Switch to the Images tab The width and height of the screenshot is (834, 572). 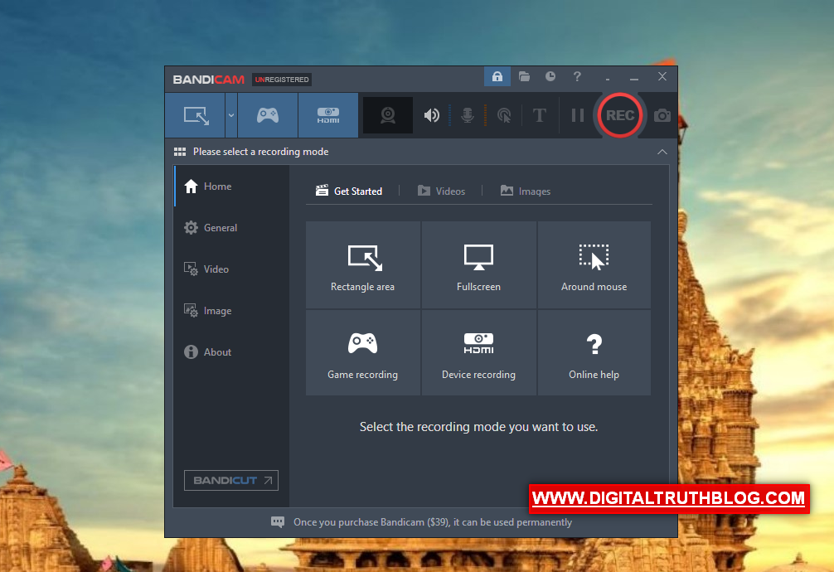[526, 191]
